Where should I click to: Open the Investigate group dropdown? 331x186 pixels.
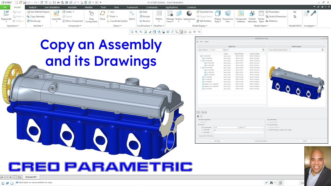pos(310,26)
